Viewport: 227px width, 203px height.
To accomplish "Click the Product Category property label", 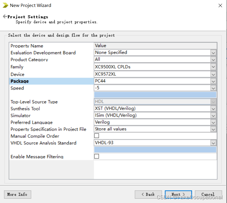I will coord(29,59).
